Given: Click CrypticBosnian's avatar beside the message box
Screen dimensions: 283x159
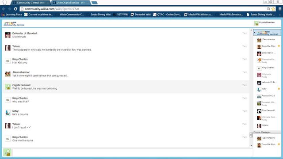Looking at the screenshot, I should 8,152.
